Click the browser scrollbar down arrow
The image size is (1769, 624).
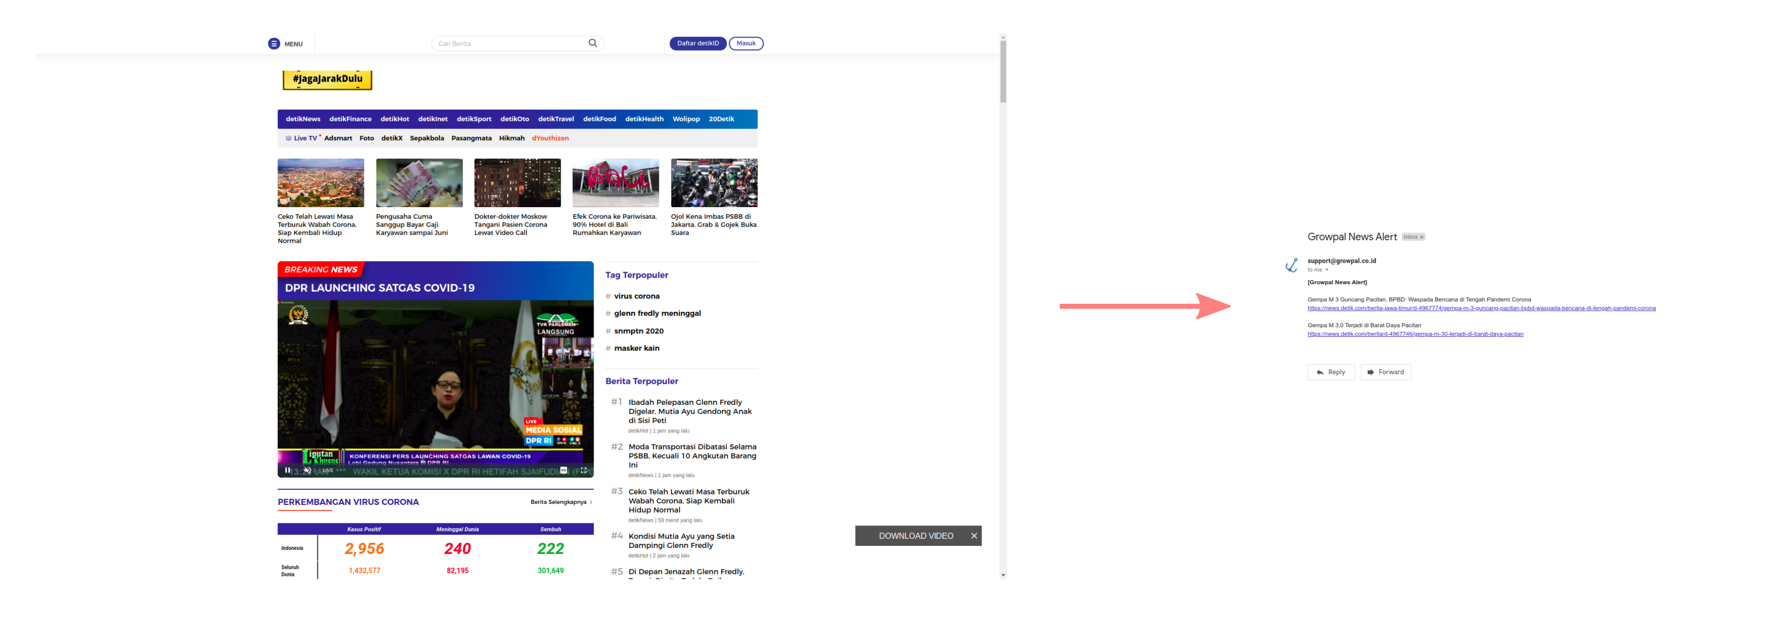(1003, 575)
